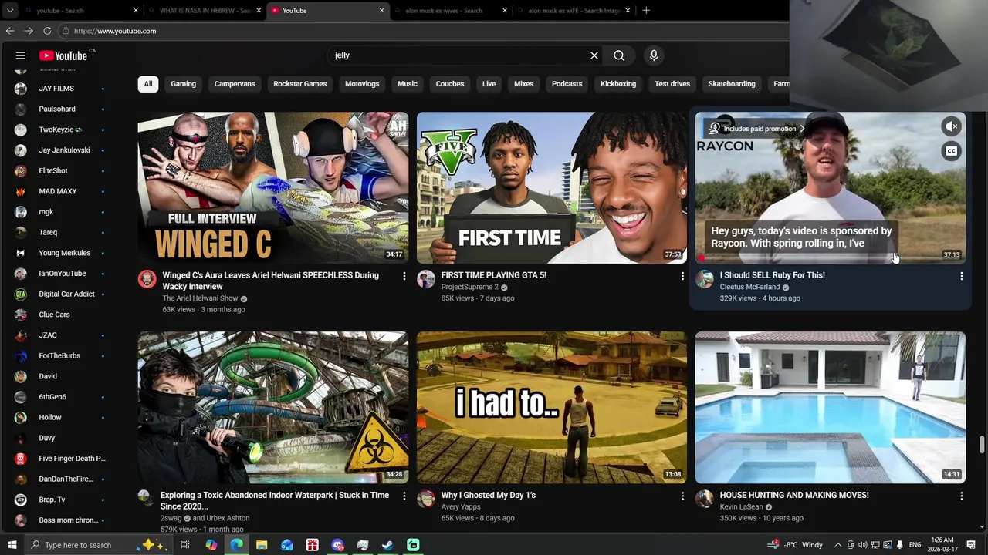Click ProjectSupreme 2 channel avatar
Viewport: 988px width, 555px height.
(426, 279)
